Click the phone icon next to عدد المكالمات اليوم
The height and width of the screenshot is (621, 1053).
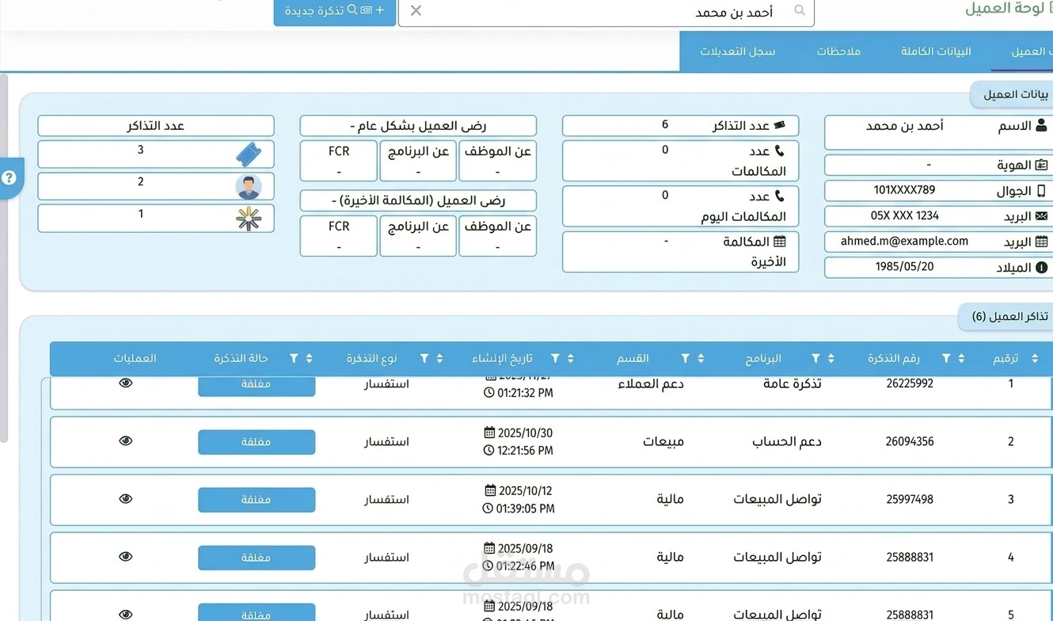779,196
